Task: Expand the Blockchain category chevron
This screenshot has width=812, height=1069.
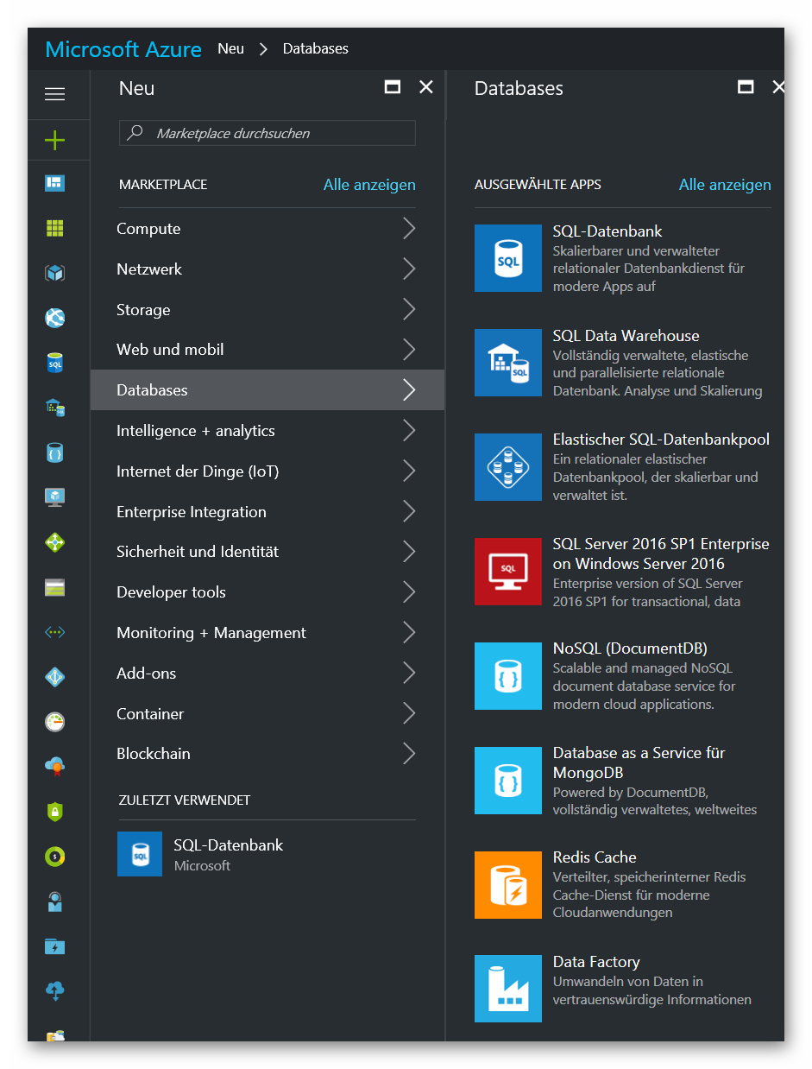Action: 409,754
